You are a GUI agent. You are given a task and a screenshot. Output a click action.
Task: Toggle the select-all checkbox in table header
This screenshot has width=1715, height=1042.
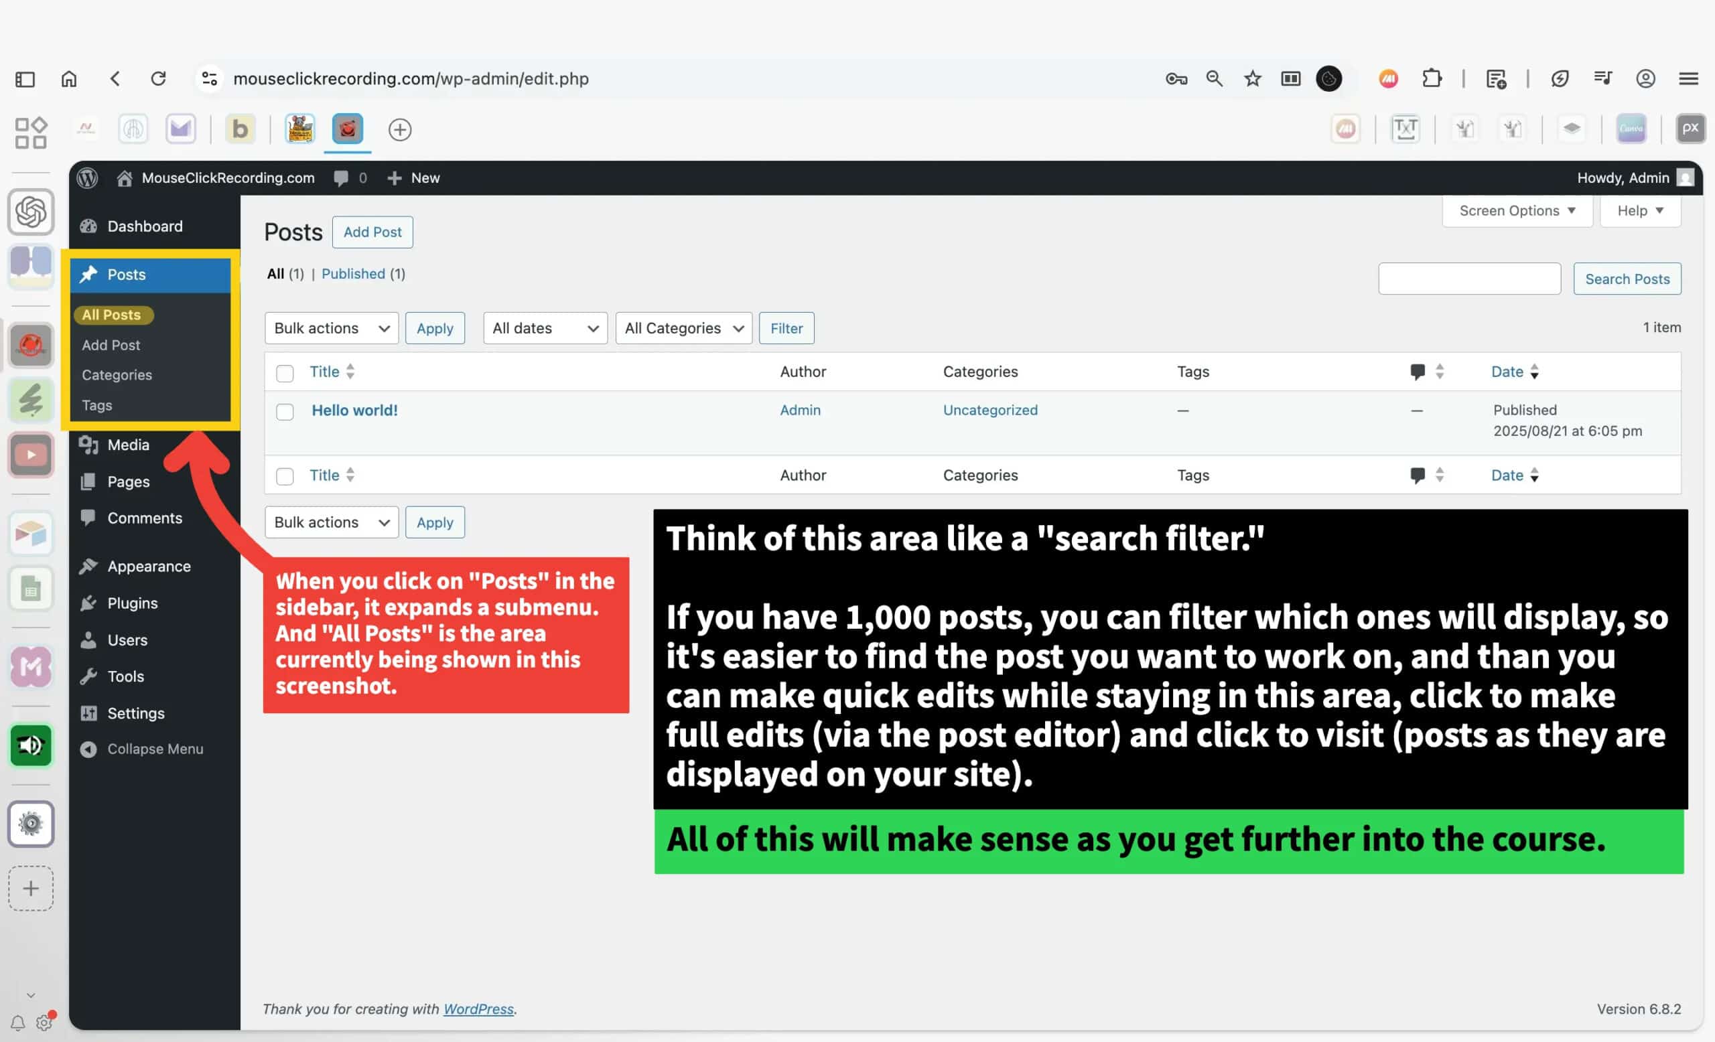(285, 373)
